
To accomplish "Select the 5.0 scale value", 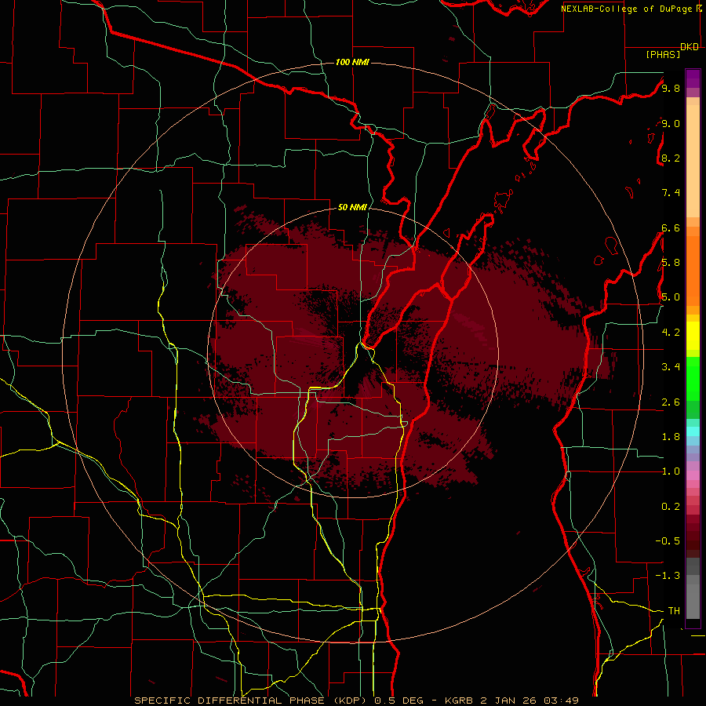I will click(671, 297).
